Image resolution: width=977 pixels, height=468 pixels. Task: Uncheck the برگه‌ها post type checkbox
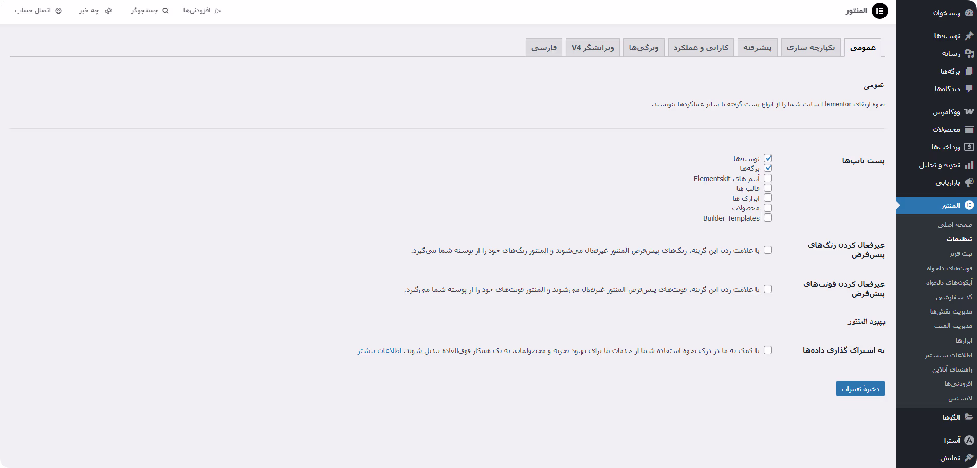(x=768, y=168)
